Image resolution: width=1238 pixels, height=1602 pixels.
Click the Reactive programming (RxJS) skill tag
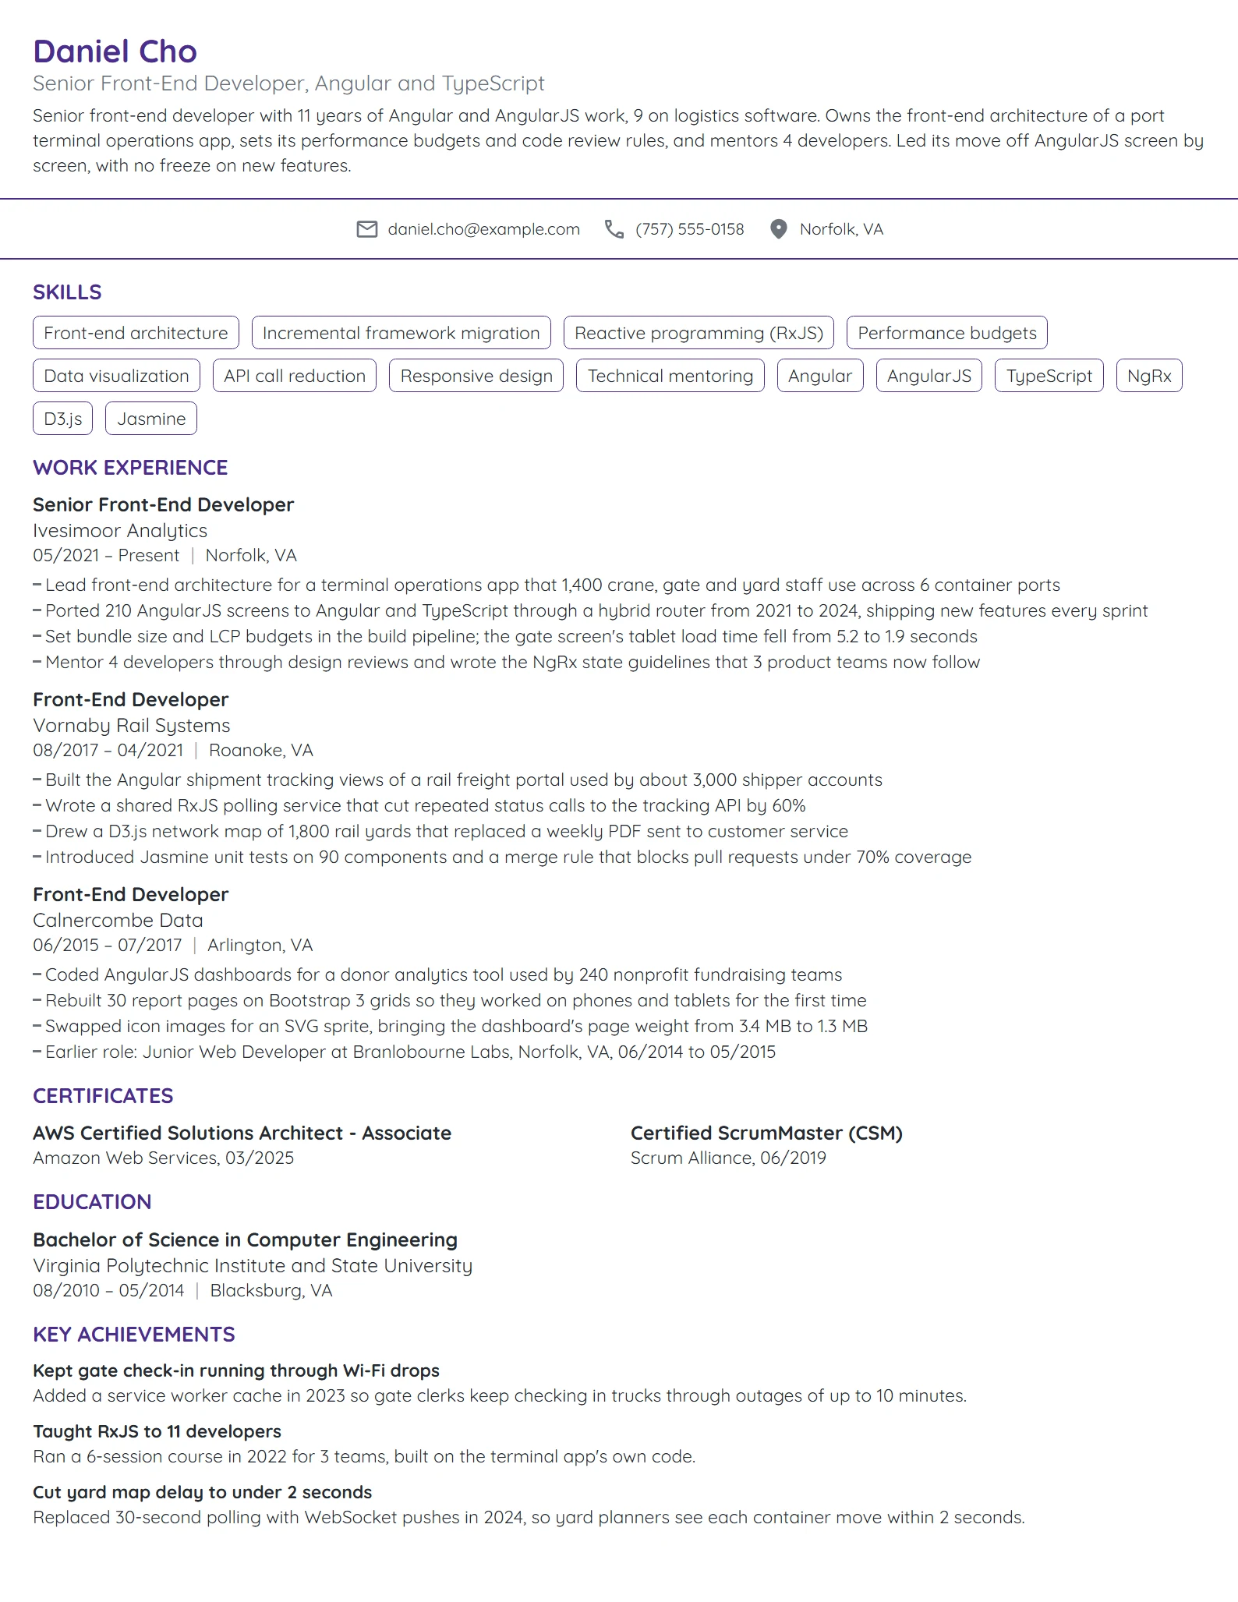tap(699, 333)
